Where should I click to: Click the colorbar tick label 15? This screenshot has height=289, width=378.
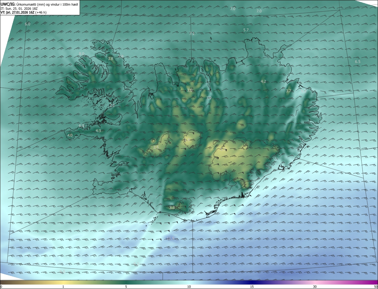(x=252, y=287)
